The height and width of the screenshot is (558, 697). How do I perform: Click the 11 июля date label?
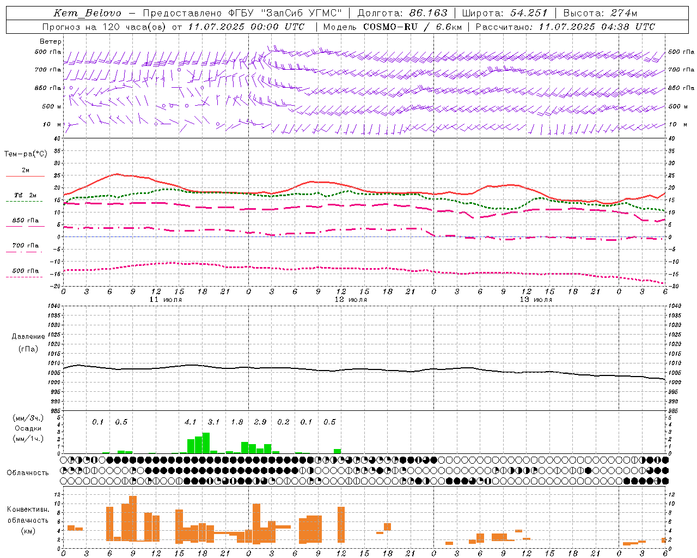click(x=166, y=300)
